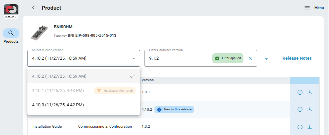Go back with the left chevron arrow
The width and height of the screenshot is (329, 135).
pos(33,8)
